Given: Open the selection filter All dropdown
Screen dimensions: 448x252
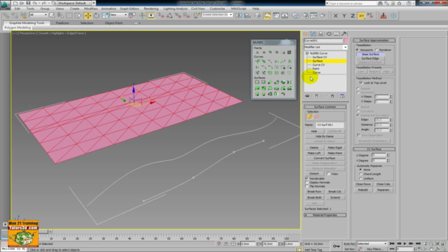Looking at the screenshot, I should coord(38,15).
